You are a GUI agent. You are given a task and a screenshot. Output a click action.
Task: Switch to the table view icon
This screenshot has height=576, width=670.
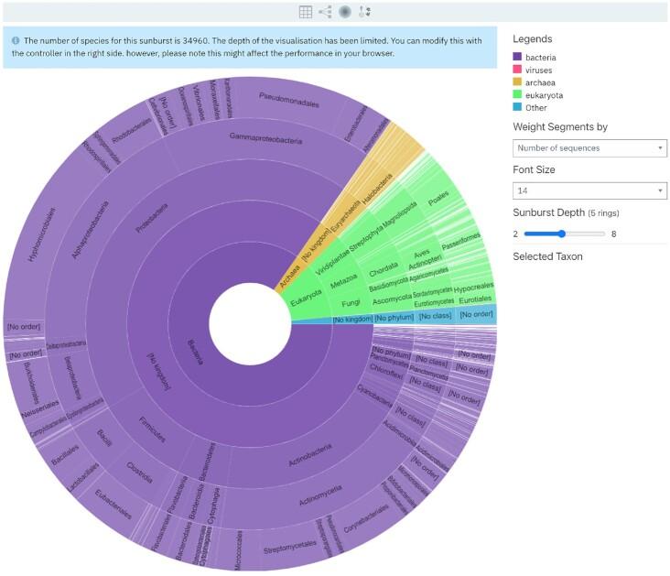pos(307,12)
